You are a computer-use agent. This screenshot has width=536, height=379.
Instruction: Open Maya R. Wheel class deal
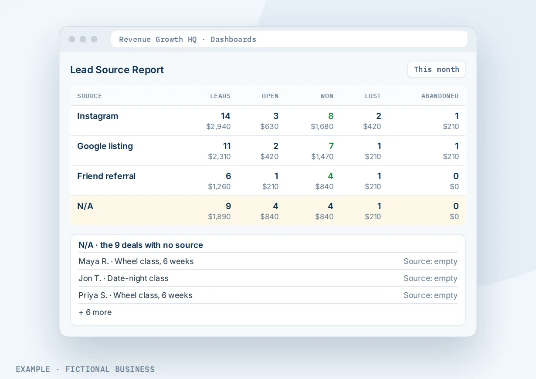pos(136,261)
